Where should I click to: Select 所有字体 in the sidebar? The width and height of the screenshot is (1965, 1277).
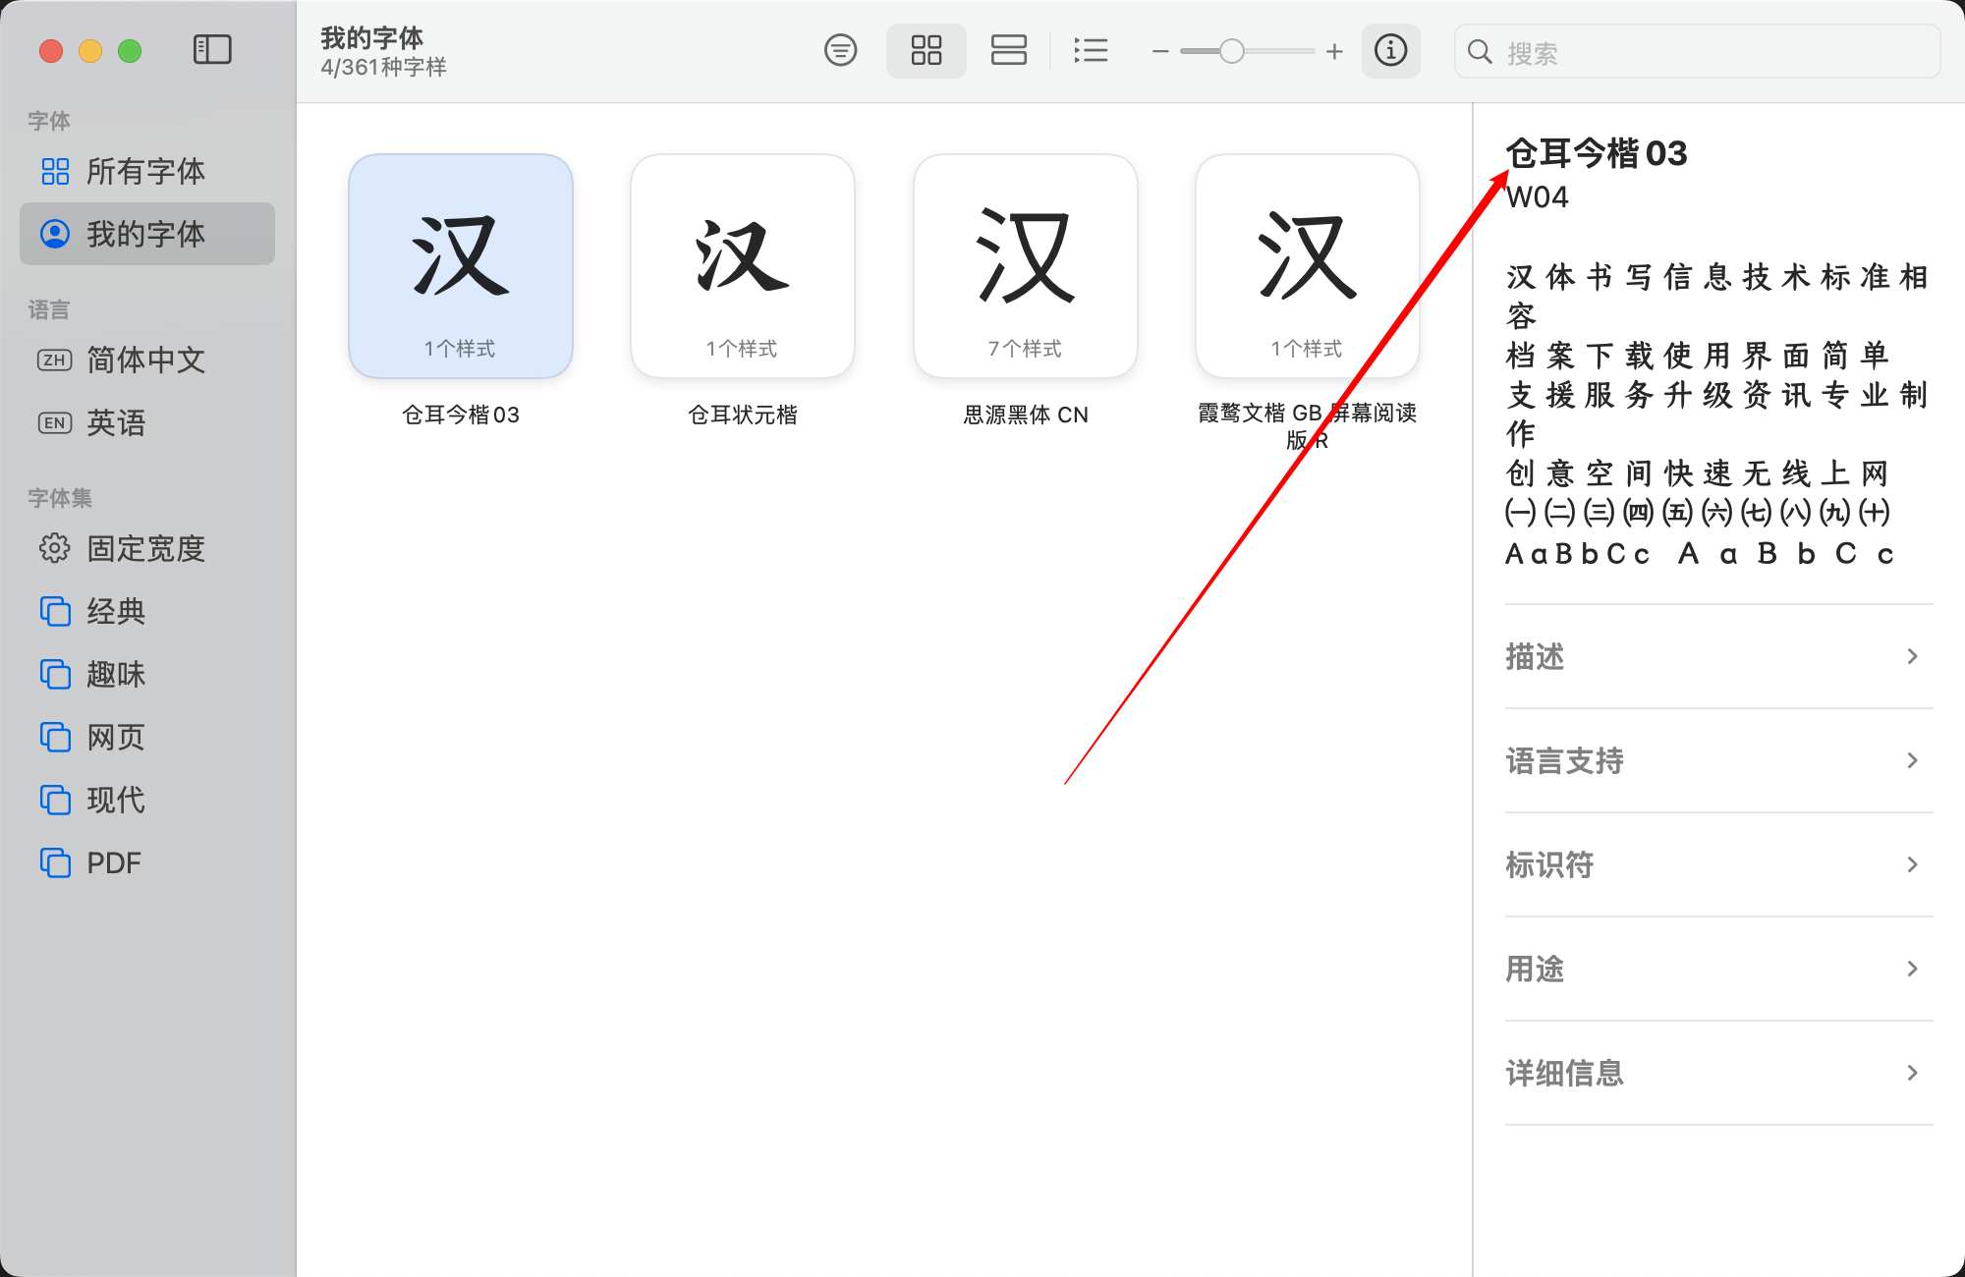147,171
